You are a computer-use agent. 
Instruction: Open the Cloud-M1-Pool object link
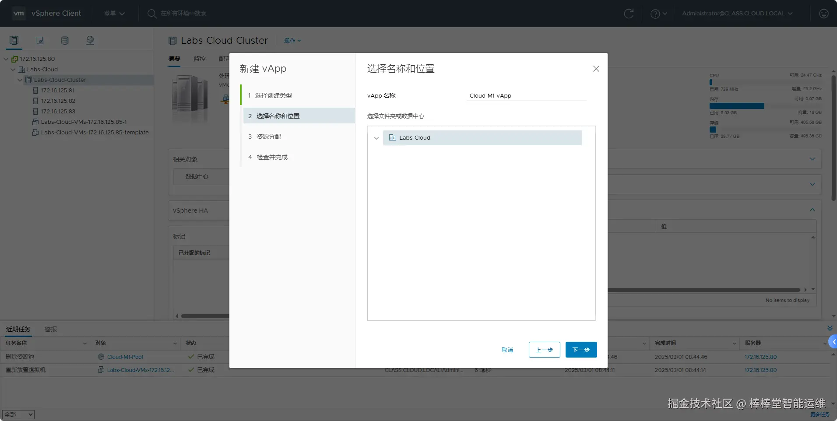(x=125, y=357)
